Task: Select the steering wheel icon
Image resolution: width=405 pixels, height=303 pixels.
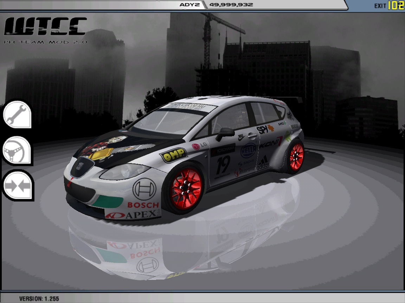Action: pos(17,151)
